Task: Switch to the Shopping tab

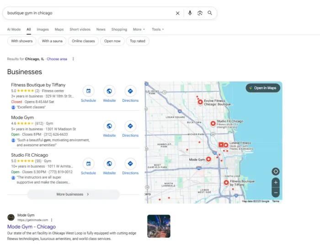Action: (119, 30)
